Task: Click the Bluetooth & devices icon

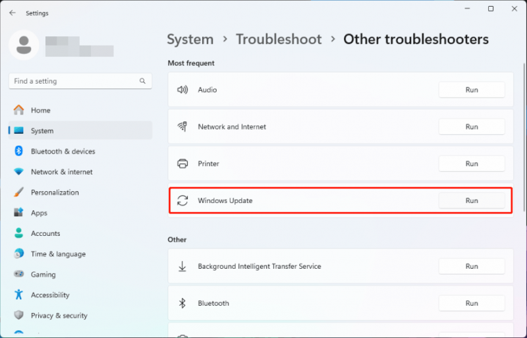Action: pyautogui.click(x=19, y=151)
